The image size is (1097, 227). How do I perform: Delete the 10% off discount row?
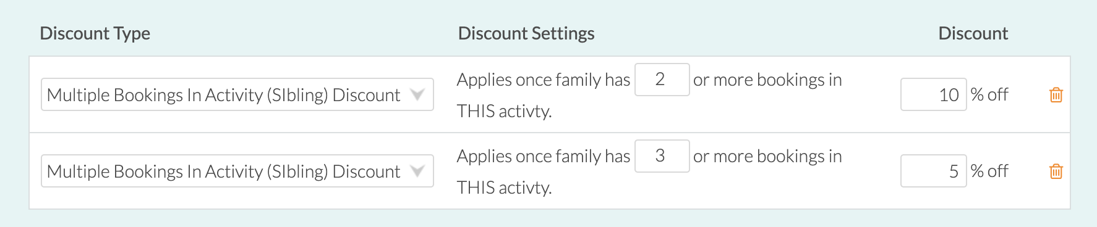(1056, 95)
